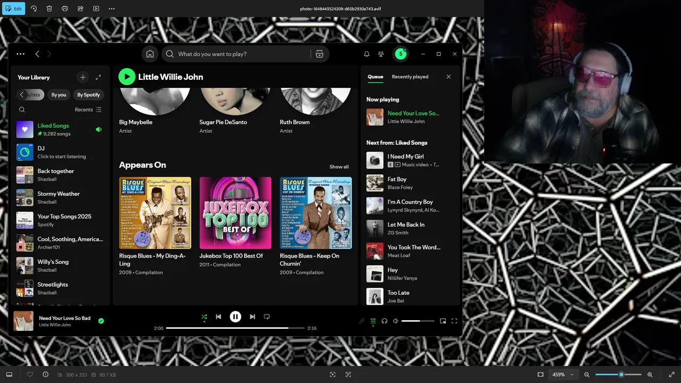Play Little Willie John with green button
The width and height of the screenshot is (681, 383).
tap(127, 77)
